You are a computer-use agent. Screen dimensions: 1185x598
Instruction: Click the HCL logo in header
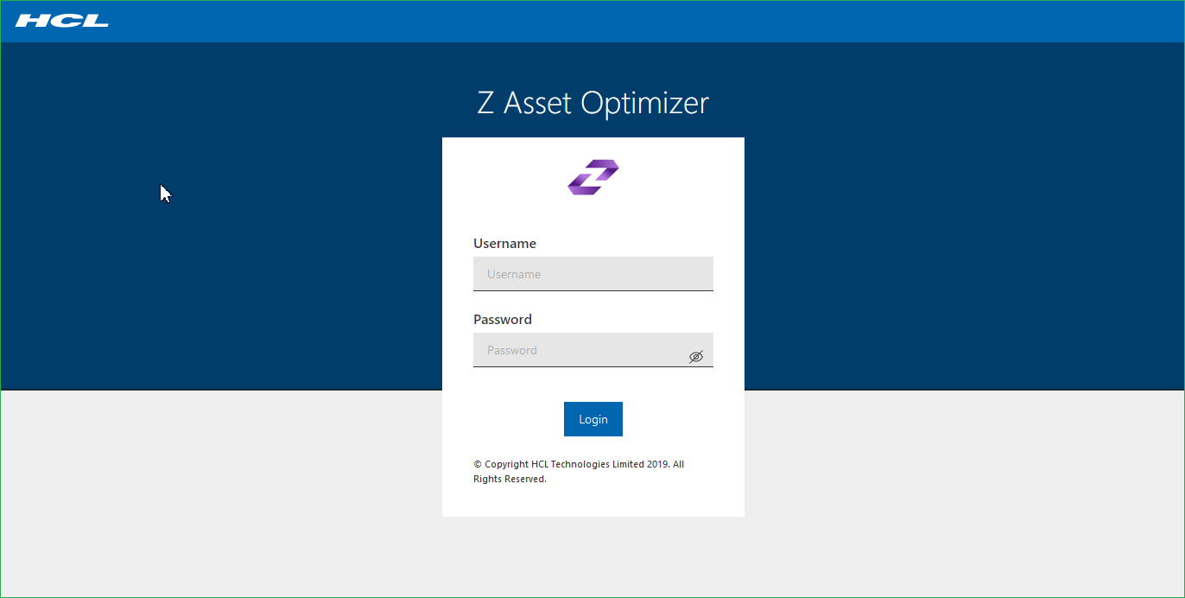pos(62,21)
